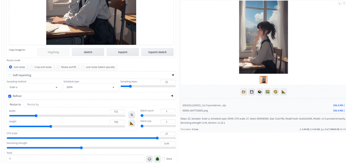Uncheck the Refiner checkbox
346x163 pixels.
[x=10, y=96]
